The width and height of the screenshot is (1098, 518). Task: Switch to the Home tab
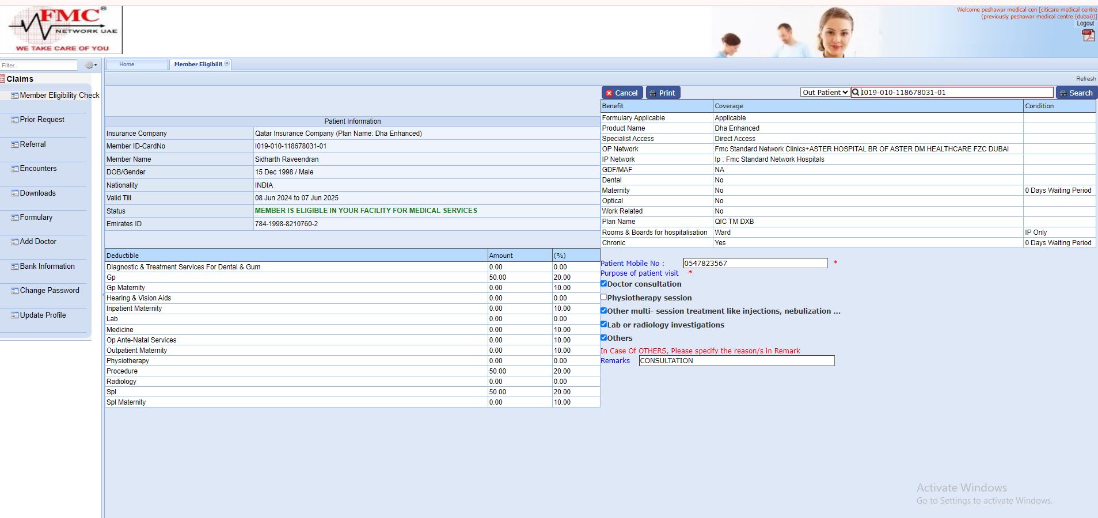click(x=127, y=64)
